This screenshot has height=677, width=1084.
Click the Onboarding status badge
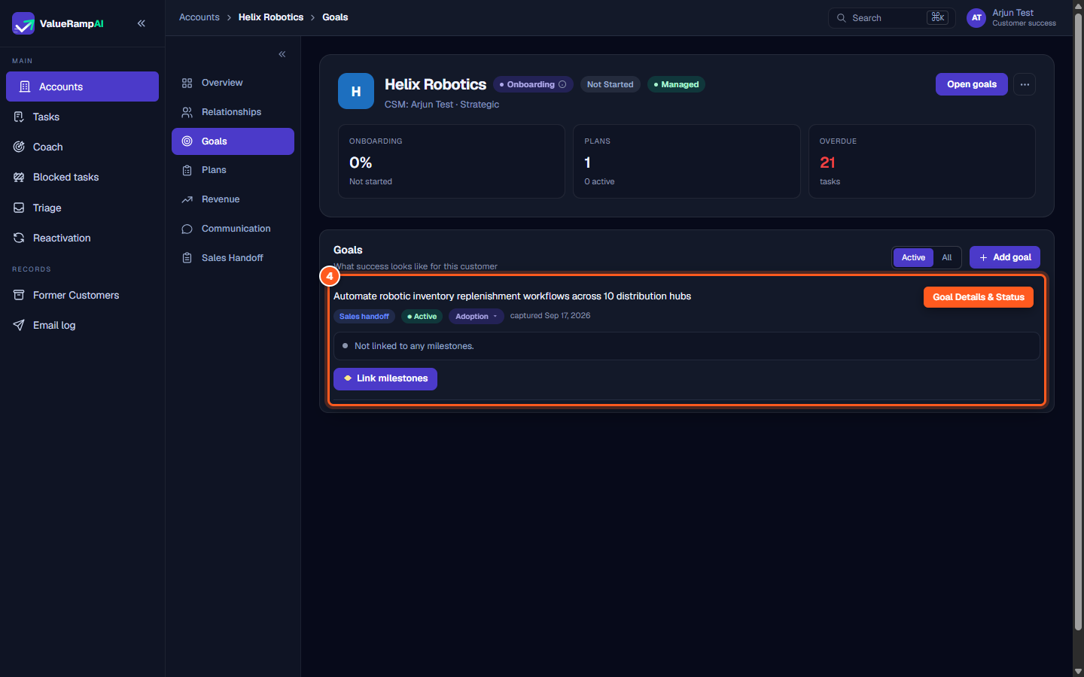[533, 84]
